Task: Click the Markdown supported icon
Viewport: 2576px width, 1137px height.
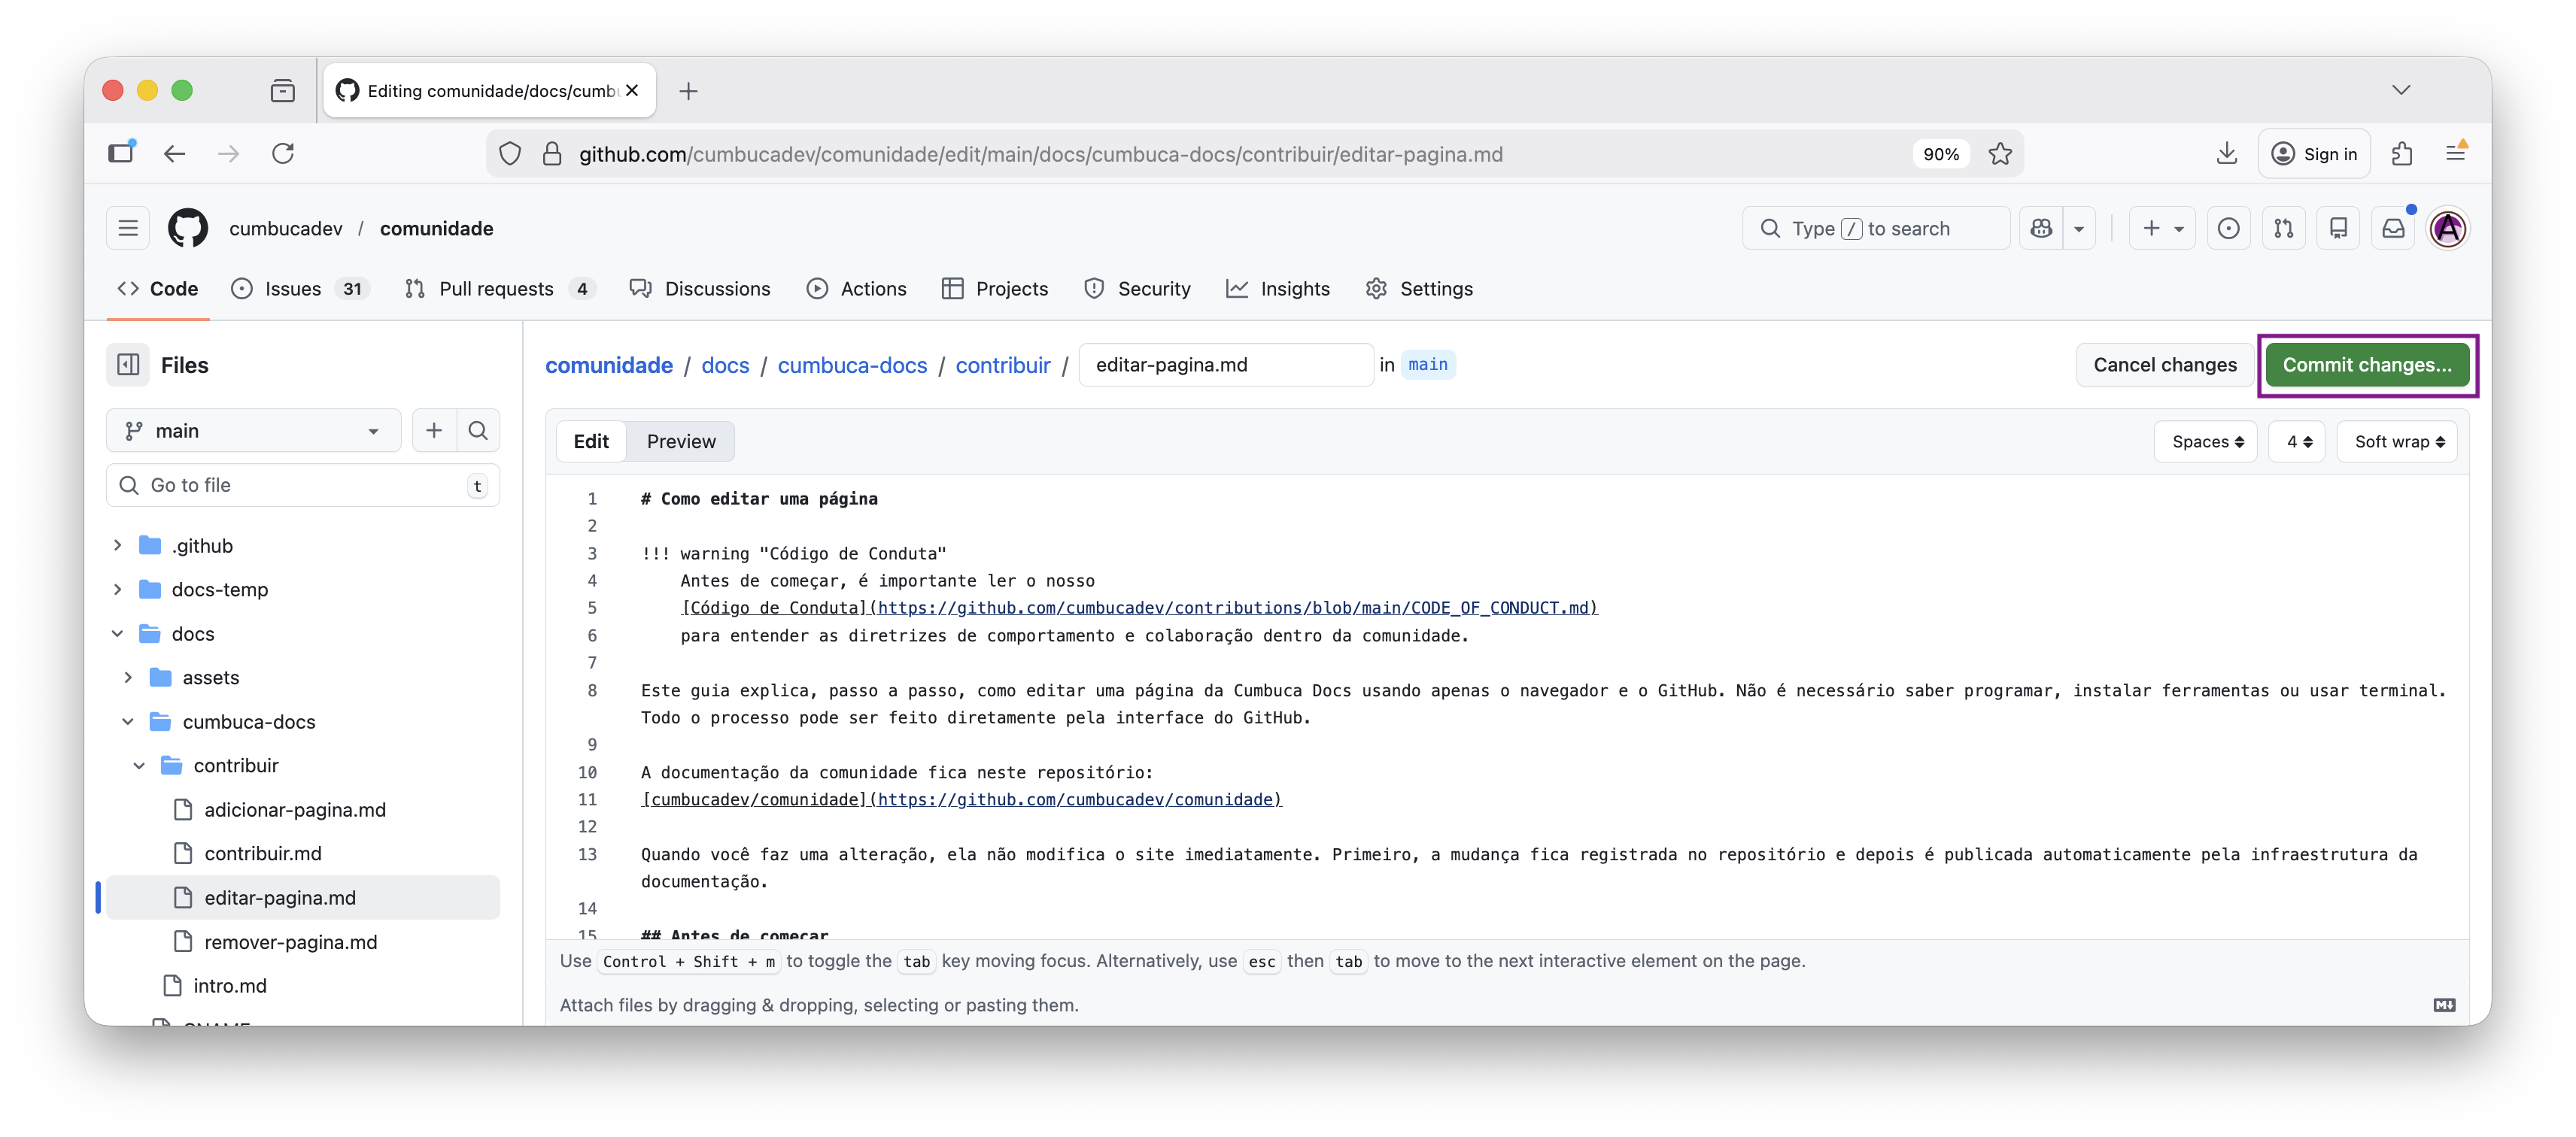Action: click(x=2444, y=1004)
